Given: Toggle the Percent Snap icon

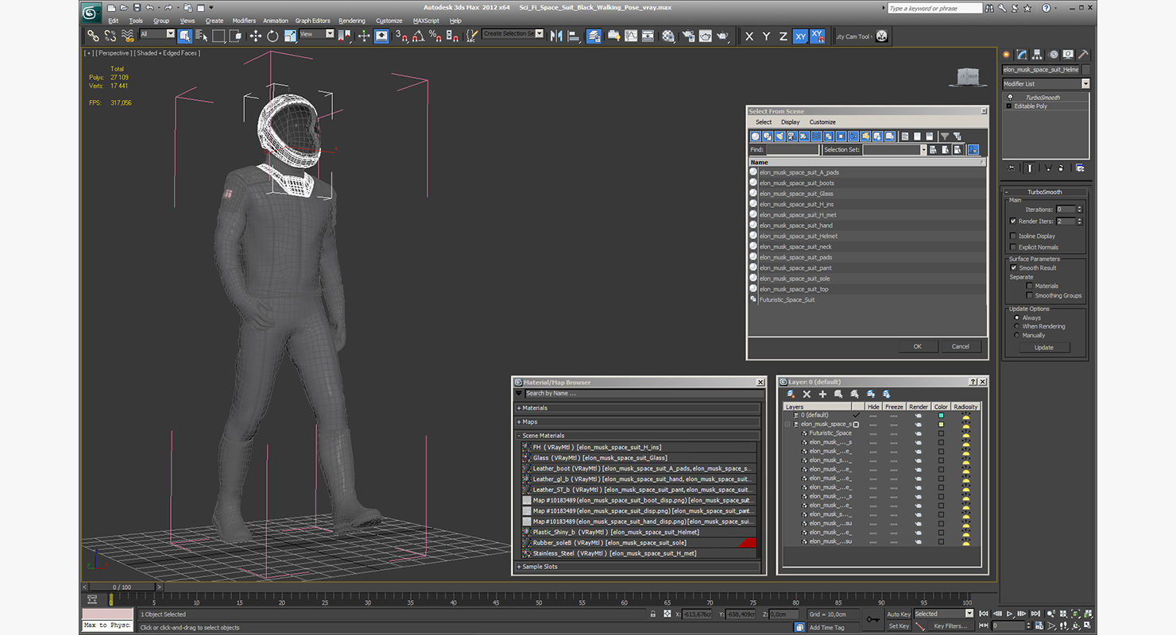Looking at the screenshot, I should pyautogui.click(x=435, y=36).
